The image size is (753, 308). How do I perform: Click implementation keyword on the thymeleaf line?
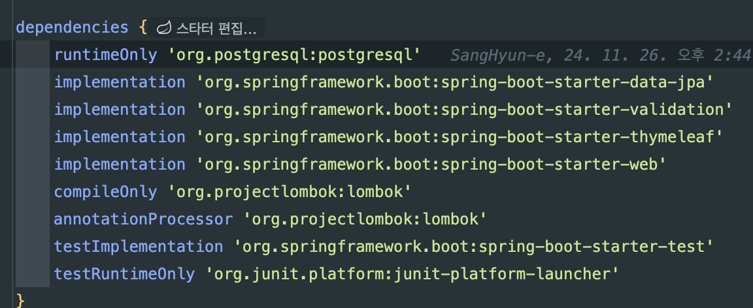click(x=120, y=137)
